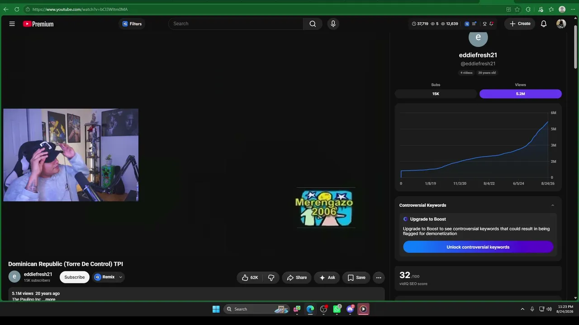Screen dimensions: 579x325
Task: Open the vidIQ logo icon in header
Action: pos(467,24)
